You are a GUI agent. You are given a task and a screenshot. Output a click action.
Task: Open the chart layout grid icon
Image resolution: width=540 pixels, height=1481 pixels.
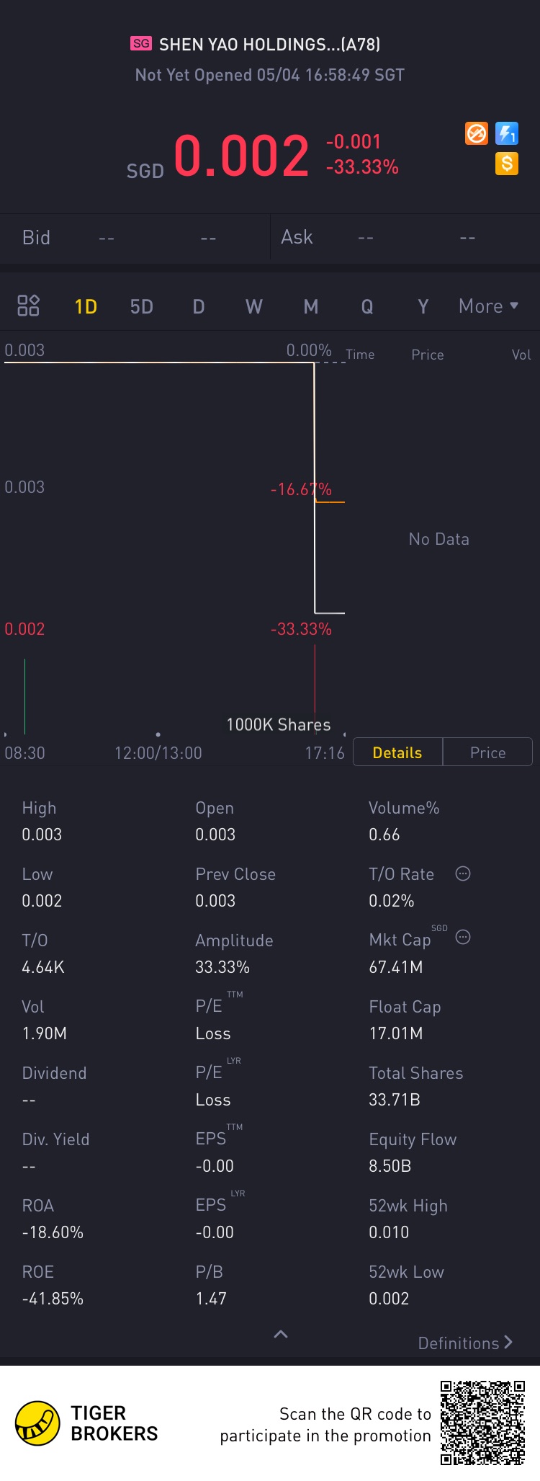[x=28, y=306]
